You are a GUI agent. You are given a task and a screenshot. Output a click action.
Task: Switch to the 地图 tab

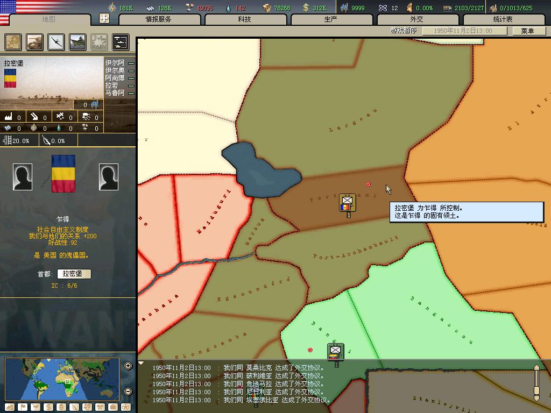click(50, 20)
